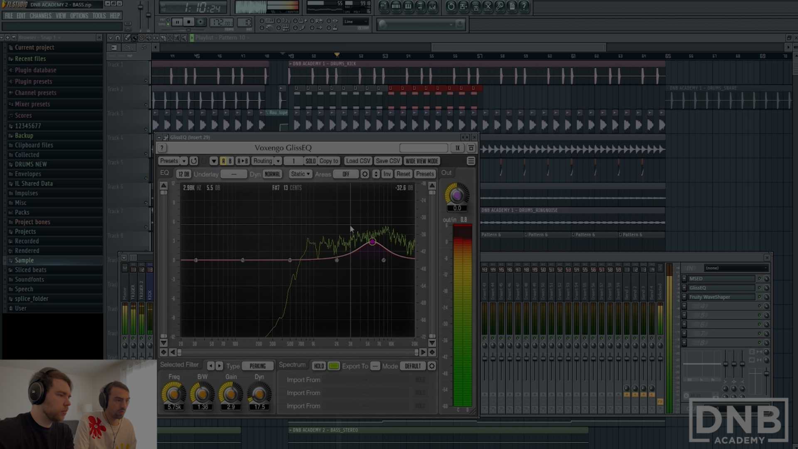
Task: Click the A to B copy button
Action: pos(242,161)
